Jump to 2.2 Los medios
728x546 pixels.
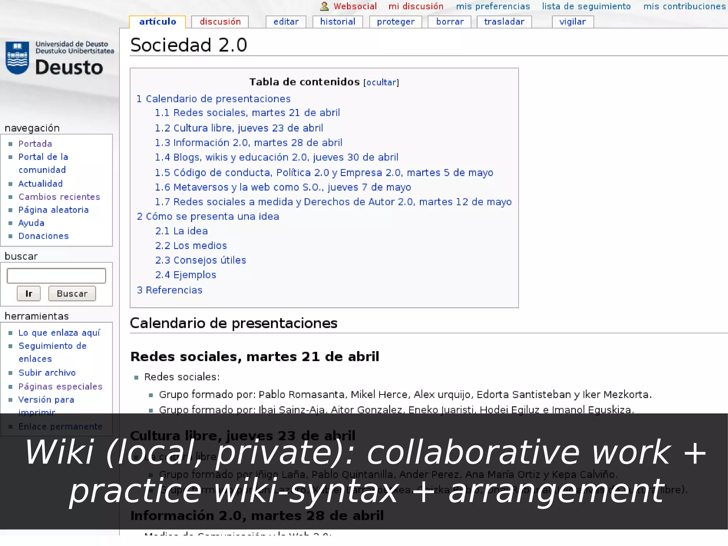point(191,246)
